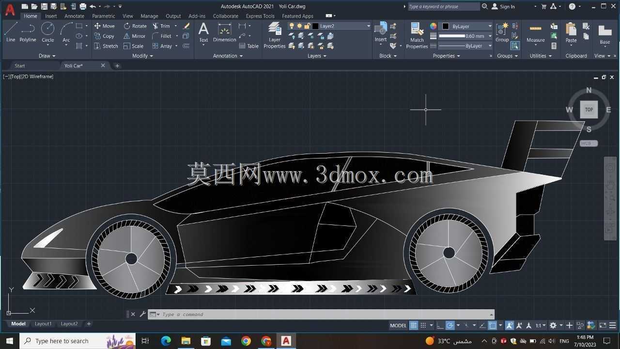Toggle Clean Screen in status bar

(x=603, y=325)
